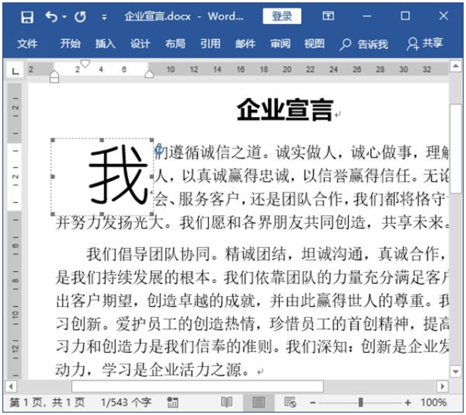This screenshot has width=466, height=415.
Task: Open the ribbon display options icon
Action: [328, 16]
